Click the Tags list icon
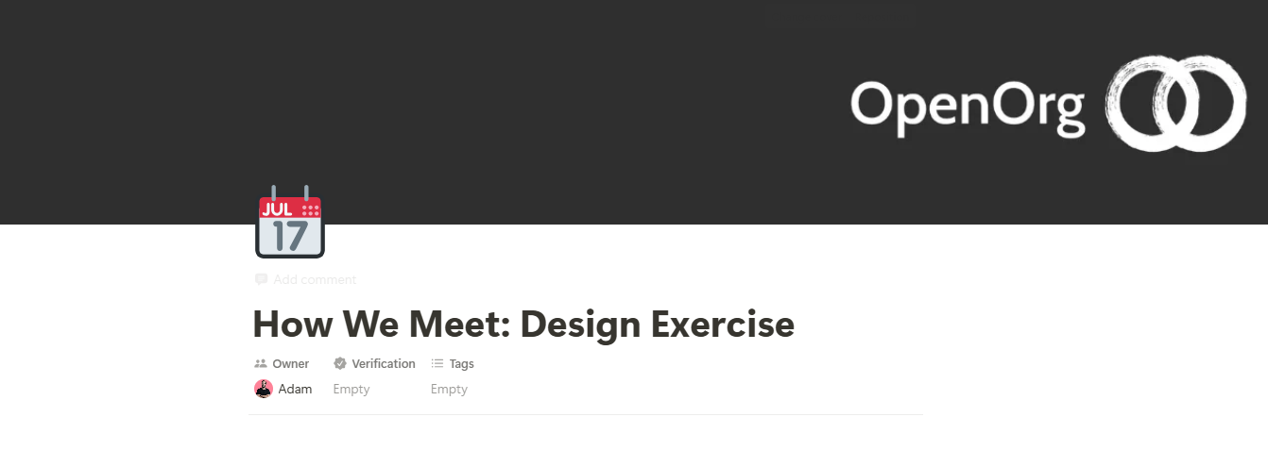 [x=437, y=363]
